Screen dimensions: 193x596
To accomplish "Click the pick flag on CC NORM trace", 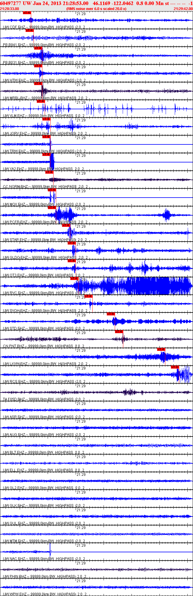I will [49, 172].
